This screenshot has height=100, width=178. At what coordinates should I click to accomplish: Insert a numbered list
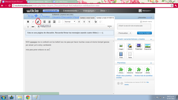coord(49,22)
